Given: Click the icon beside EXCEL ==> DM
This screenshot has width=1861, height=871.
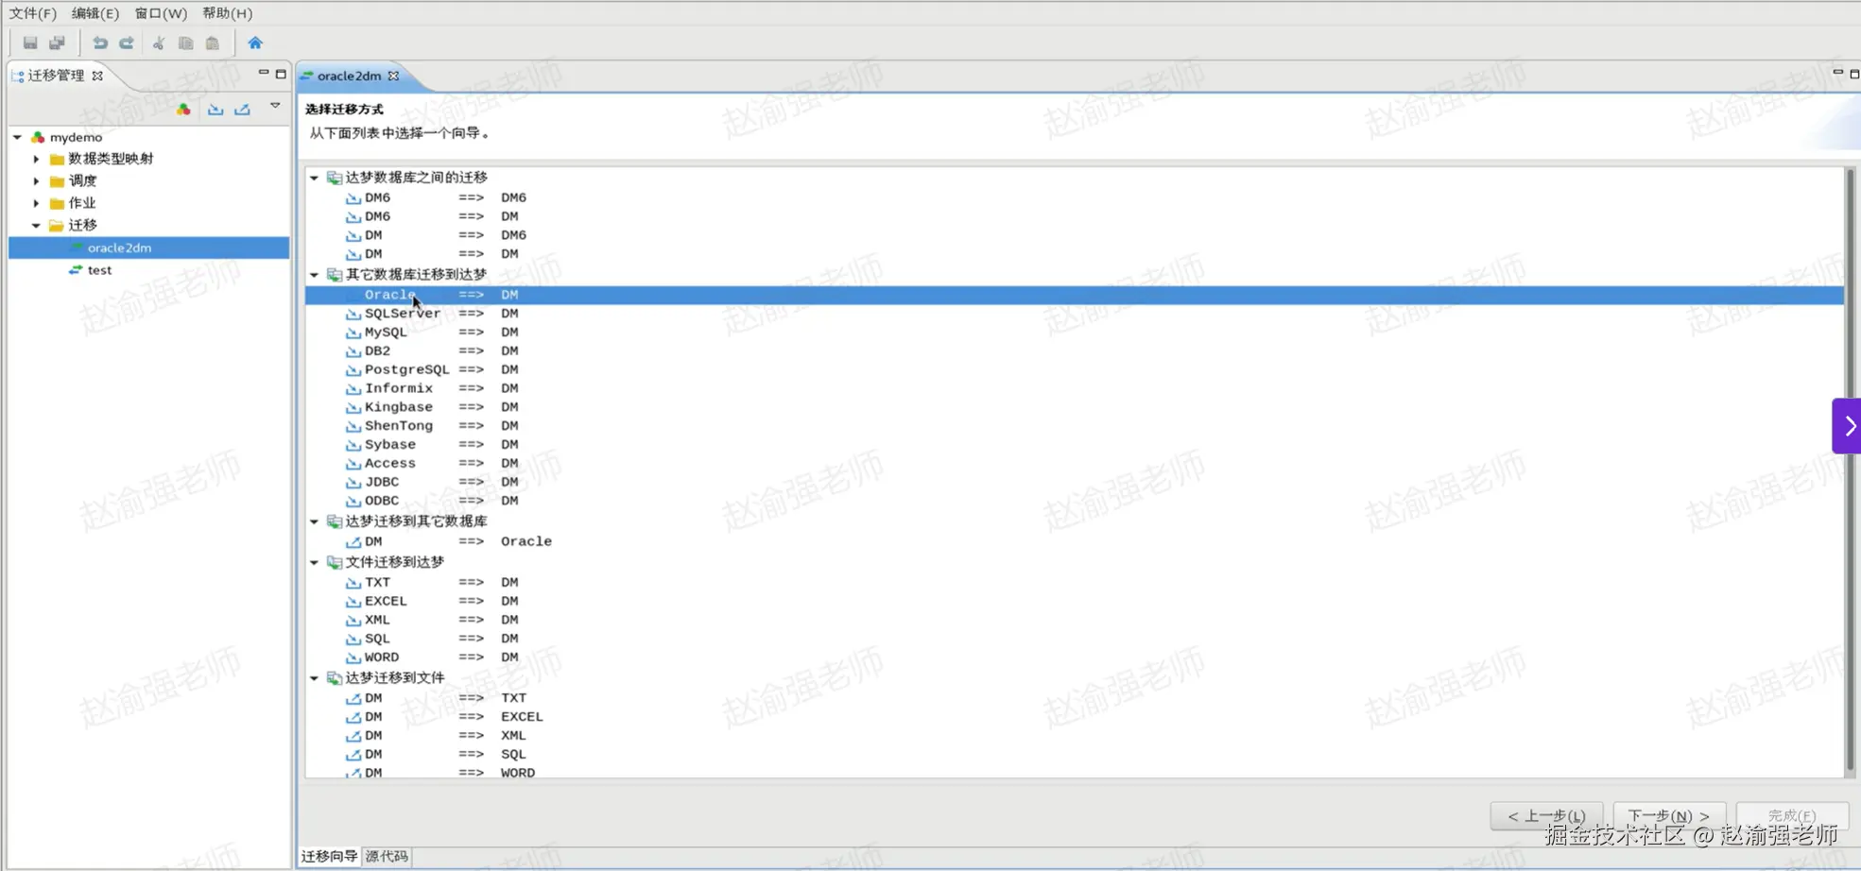Looking at the screenshot, I should tap(353, 602).
